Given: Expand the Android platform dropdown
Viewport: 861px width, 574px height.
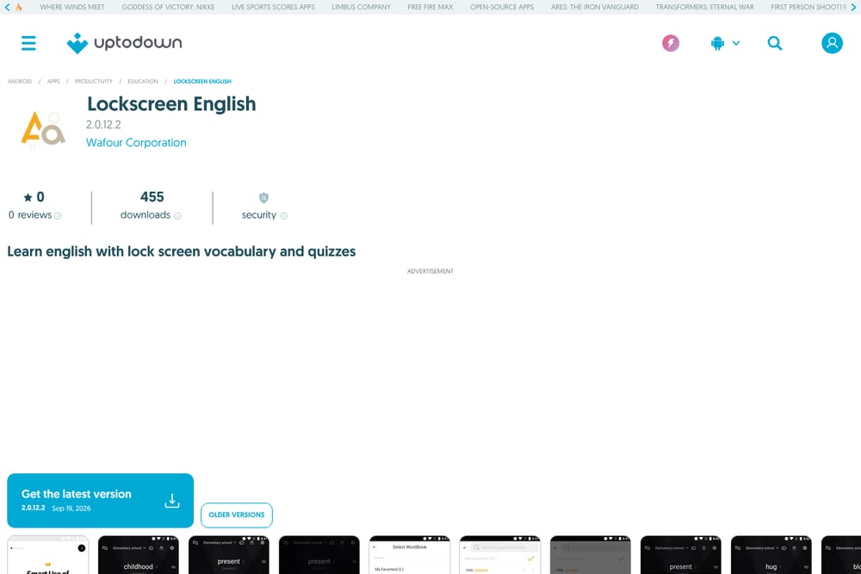Looking at the screenshot, I should pyautogui.click(x=725, y=43).
